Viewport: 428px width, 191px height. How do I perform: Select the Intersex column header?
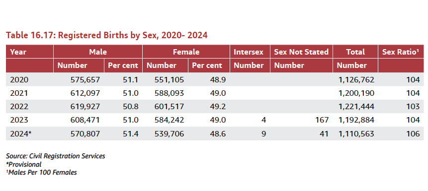click(249, 52)
